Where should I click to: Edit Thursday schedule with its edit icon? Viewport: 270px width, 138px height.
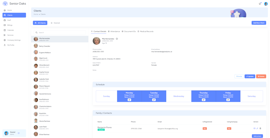coord(204,100)
